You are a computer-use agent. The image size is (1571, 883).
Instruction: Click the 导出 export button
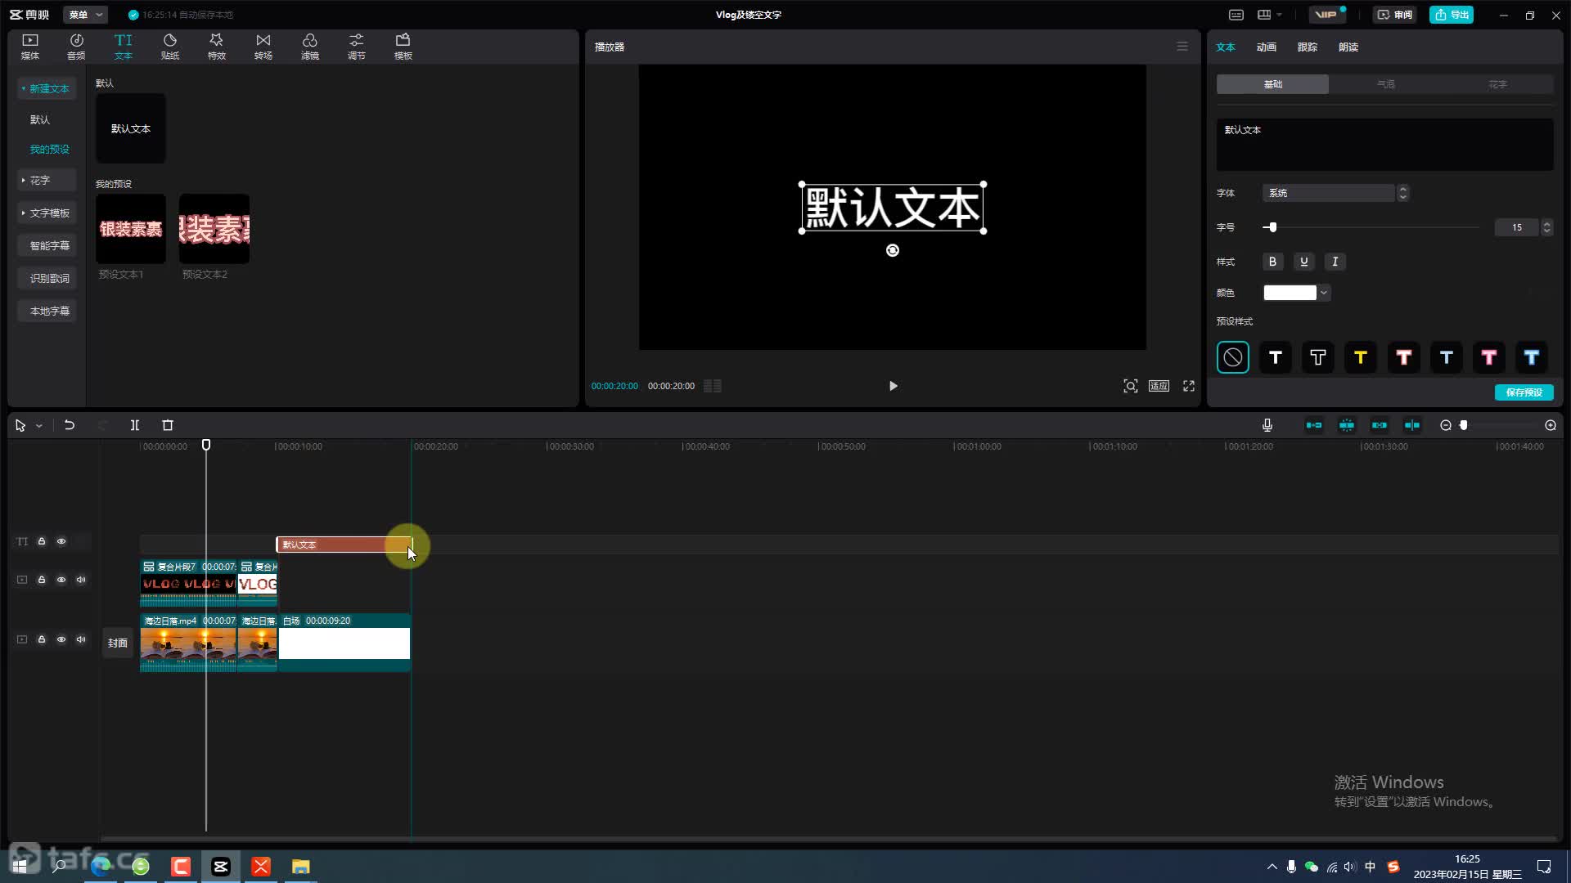1451,15
